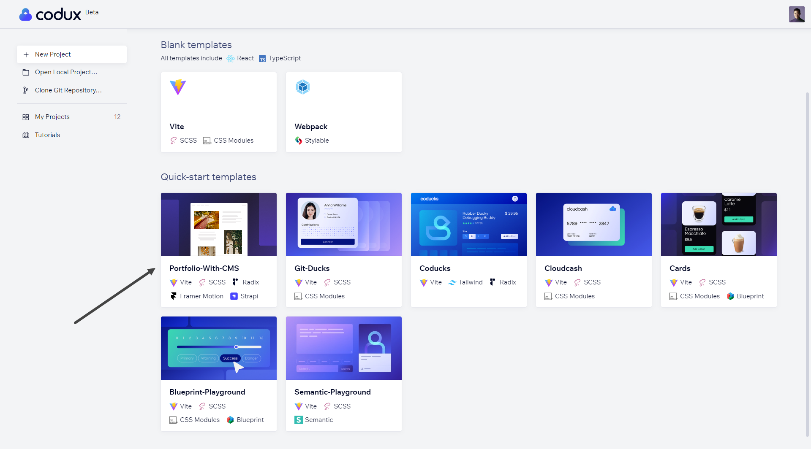Click the "Quick-start templates" heading
This screenshot has height=449, width=811.
pos(208,177)
